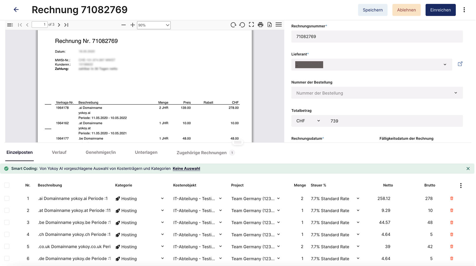Viewport: 476px width, 266px height.
Task: Delete line item 3 with trash icon
Action: [x=452, y=223]
